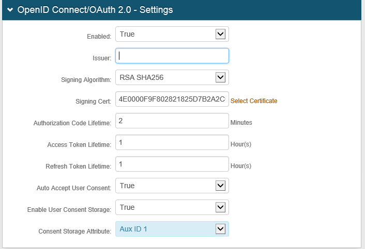365x249 pixels.
Task: Open Consent Storage Attribute dropdown showing Aux ID 1
Action: [172, 229]
